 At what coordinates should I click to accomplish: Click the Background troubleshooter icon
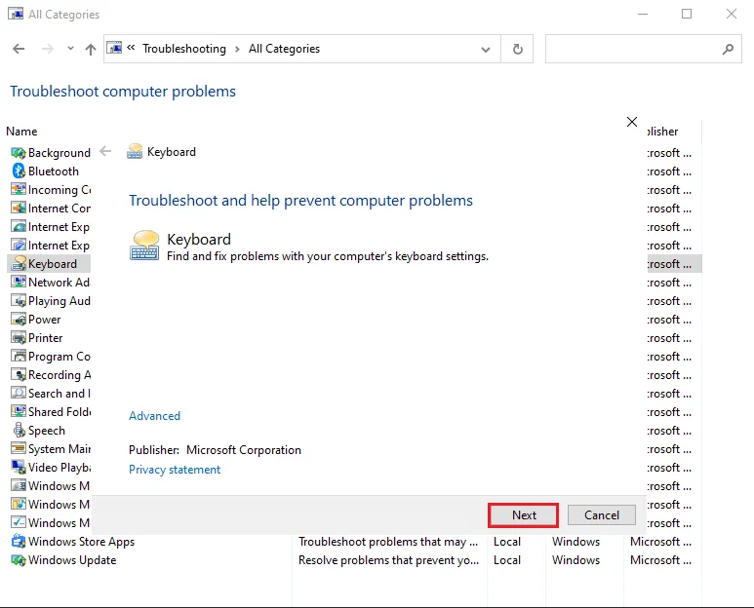19,153
